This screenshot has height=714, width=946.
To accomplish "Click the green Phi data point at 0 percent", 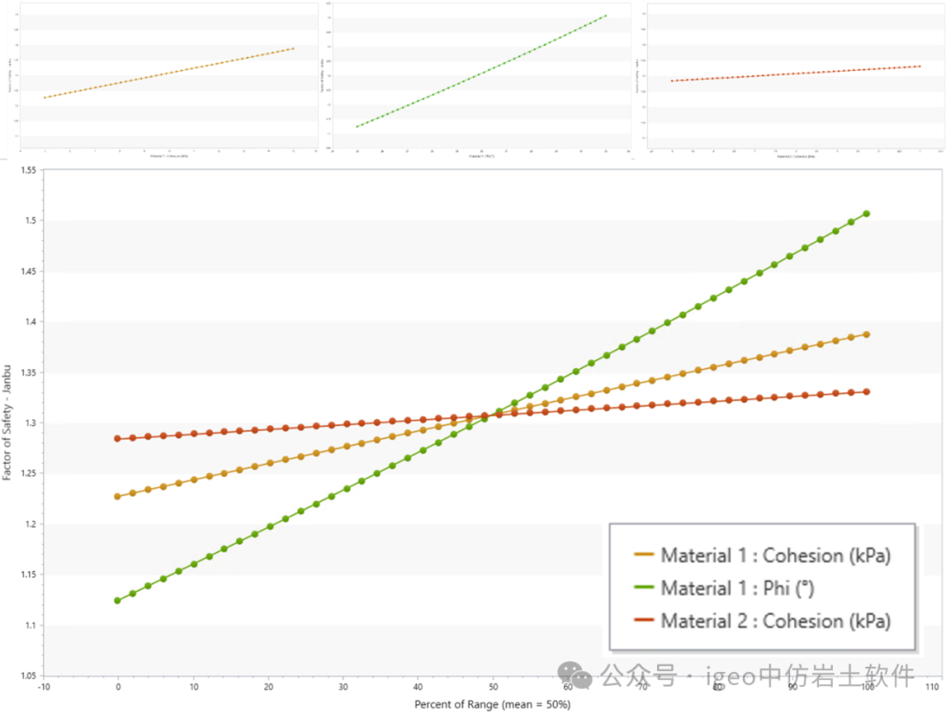I will tap(117, 601).
